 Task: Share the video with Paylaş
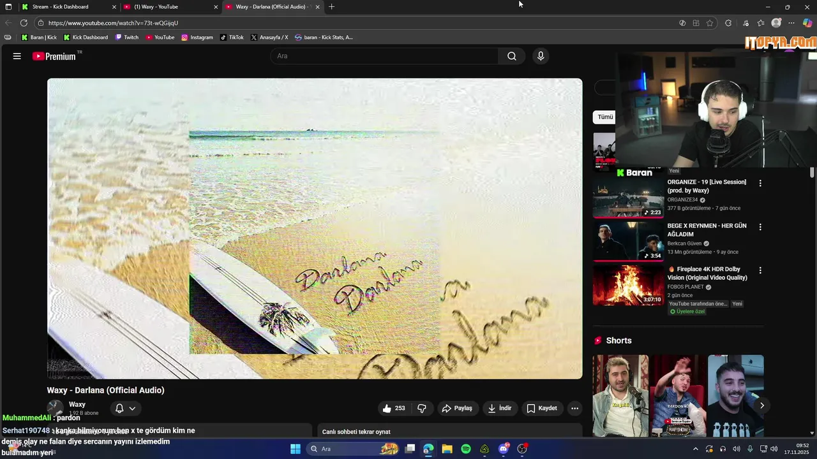coord(457,408)
